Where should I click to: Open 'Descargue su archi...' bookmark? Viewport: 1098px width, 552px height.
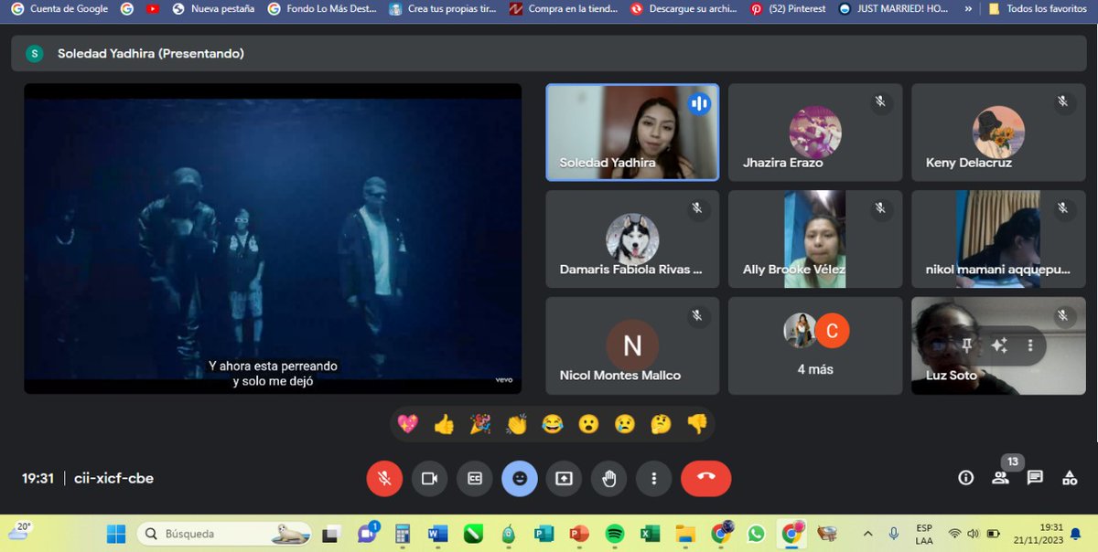(684, 8)
